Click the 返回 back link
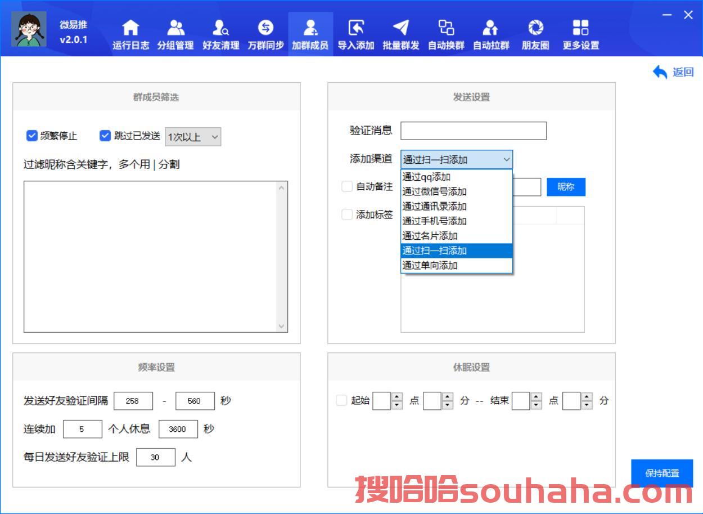 point(673,72)
